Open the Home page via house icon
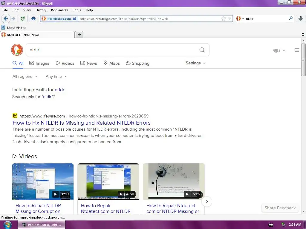 tap(33, 18)
